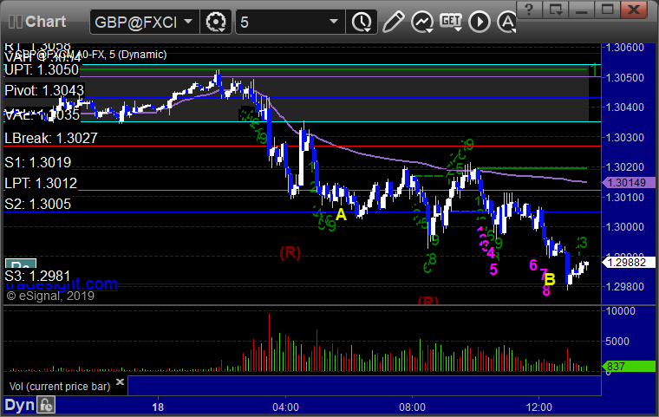Click the 1.29800 price axis label
The height and width of the screenshot is (417, 659).
pos(625,287)
